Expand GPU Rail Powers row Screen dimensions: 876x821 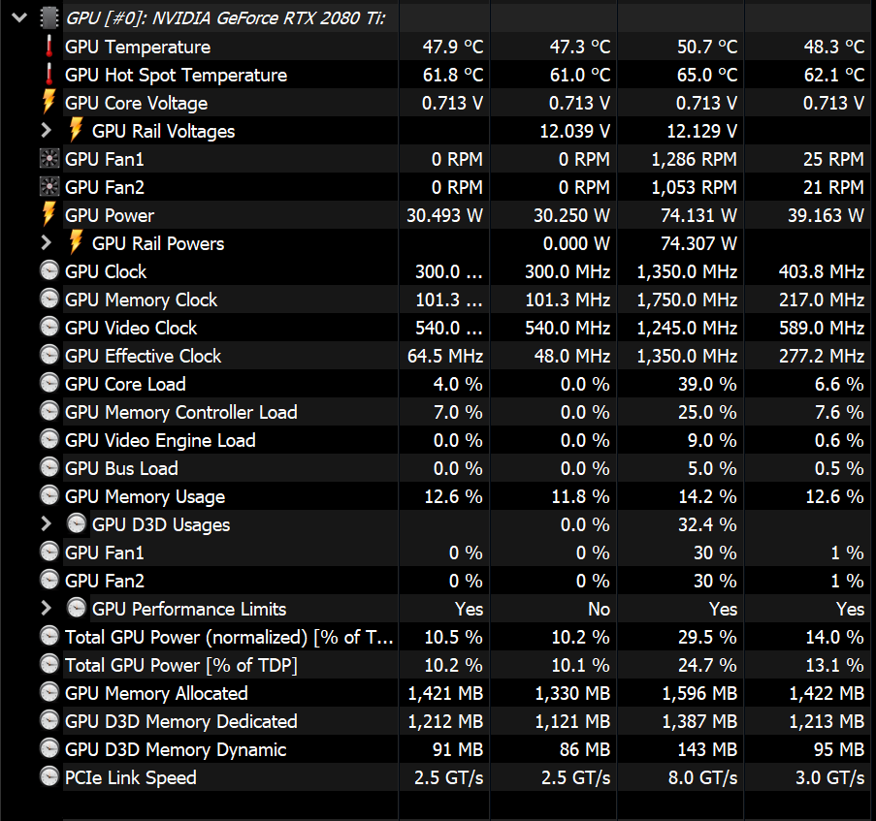[x=47, y=242]
